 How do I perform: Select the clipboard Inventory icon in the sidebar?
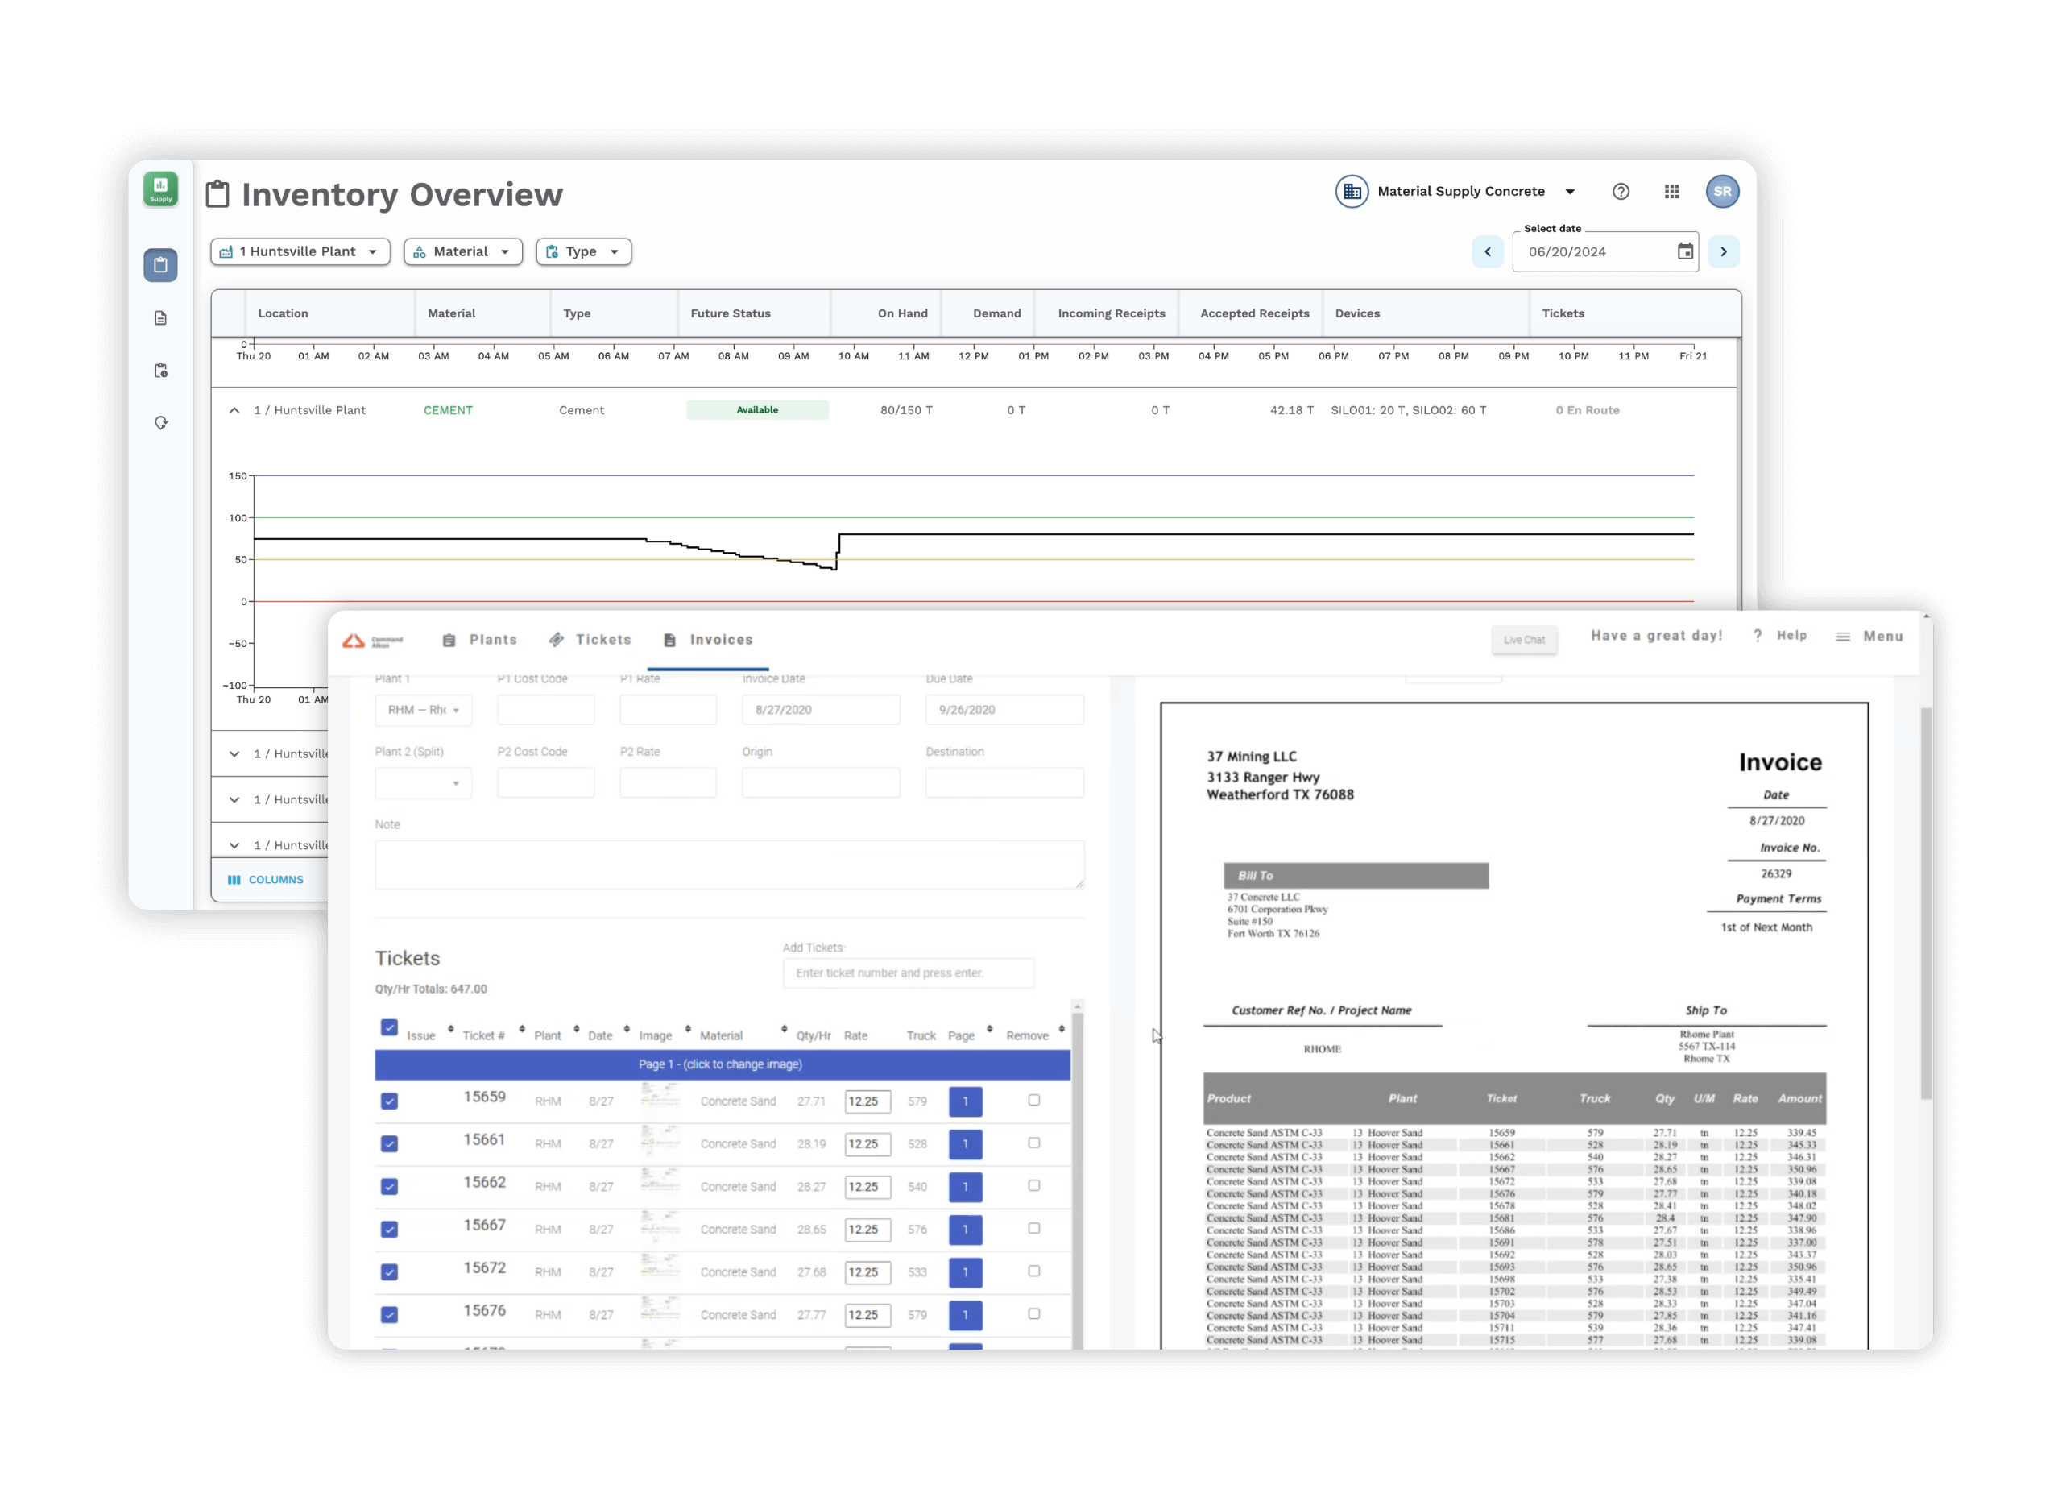(x=161, y=265)
